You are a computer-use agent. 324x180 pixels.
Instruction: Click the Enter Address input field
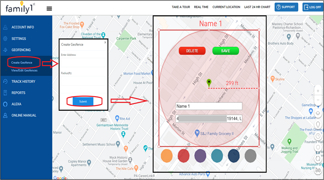coord(83,63)
